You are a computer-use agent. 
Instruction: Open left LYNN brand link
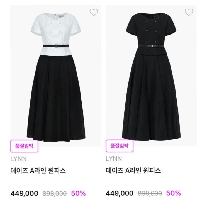click(18, 159)
